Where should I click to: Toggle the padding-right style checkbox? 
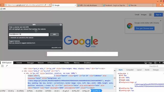(x=120, y=90)
